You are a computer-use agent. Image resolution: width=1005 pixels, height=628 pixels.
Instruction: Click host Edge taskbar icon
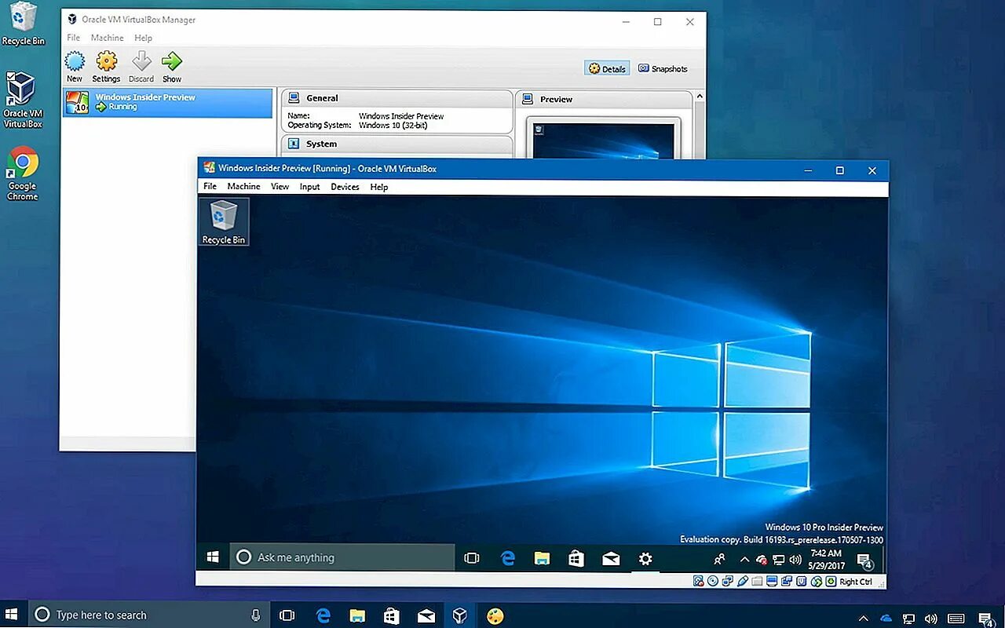click(323, 615)
